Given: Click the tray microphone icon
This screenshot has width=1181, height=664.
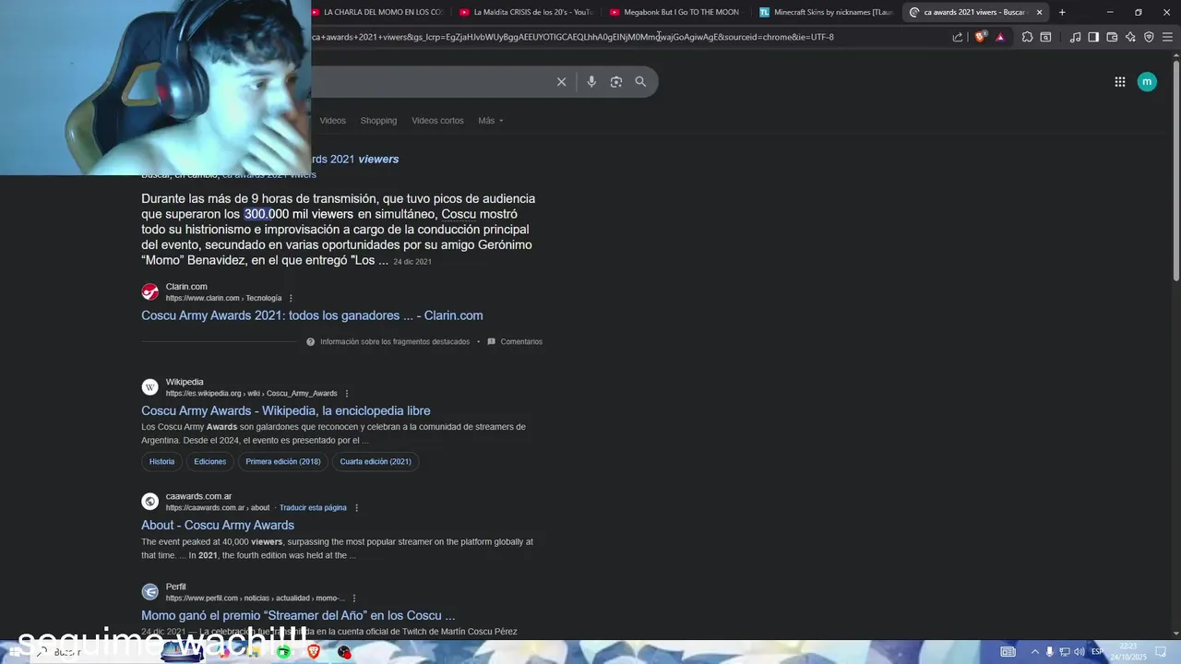Looking at the screenshot, I should pyautogui.click(x=1050, y=652).
